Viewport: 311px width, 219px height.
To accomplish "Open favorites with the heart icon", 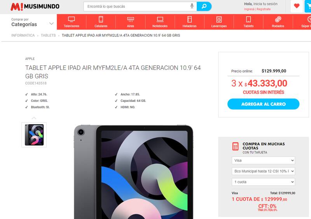I will coord(297,6).
